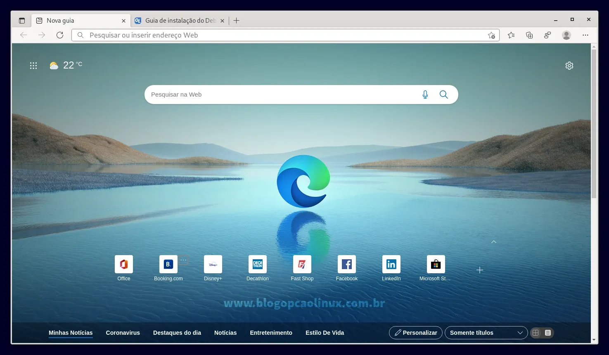
Task: Select the Notícias feed tab
Action: (225, 333)
